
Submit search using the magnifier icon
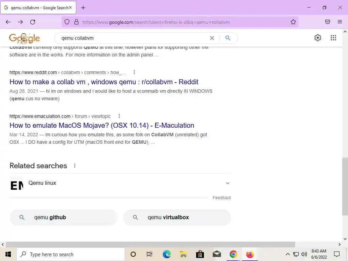pos(228,38)
